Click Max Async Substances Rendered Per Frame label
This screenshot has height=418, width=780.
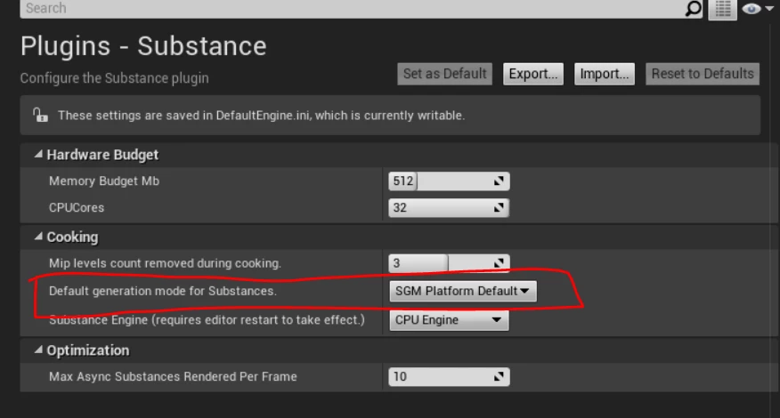[x=173, y=377]
